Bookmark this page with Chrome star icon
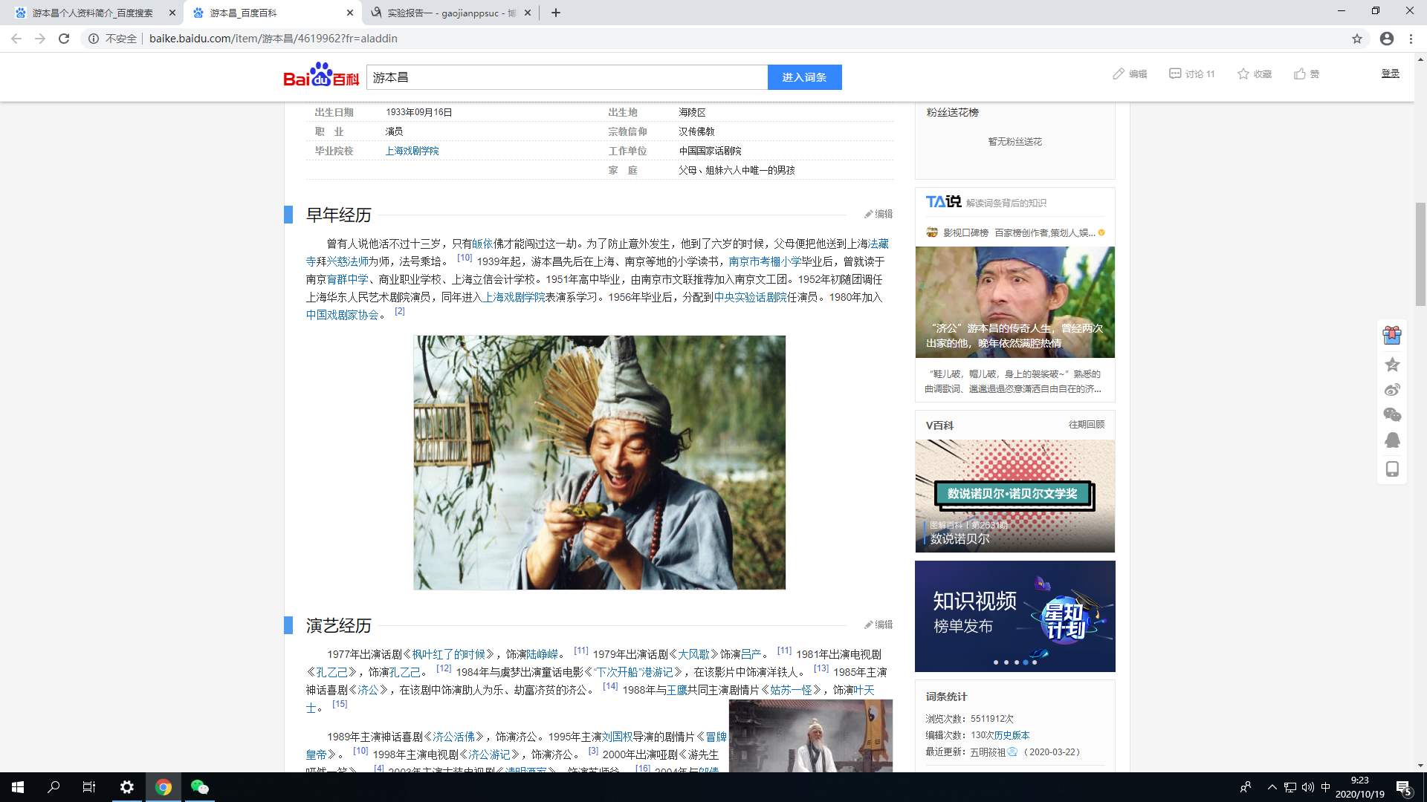Image resolution: width=1427 pixels, height=802 pixels. coord(1356,39)
